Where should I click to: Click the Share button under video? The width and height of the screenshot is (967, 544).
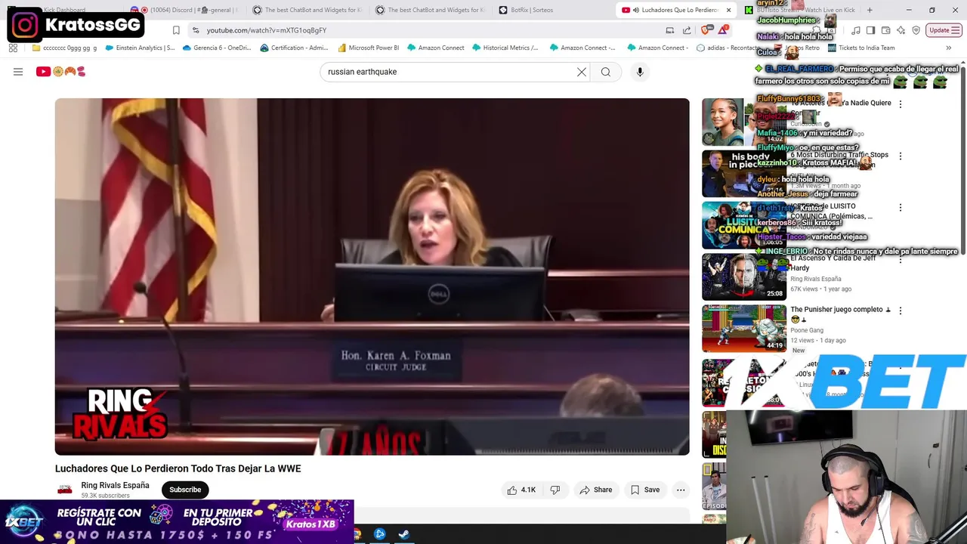pyautogui.click(x=596, y=490)
